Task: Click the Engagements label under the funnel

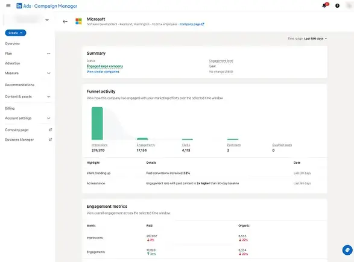Action: pyautogui.click(x=146, y=145)
